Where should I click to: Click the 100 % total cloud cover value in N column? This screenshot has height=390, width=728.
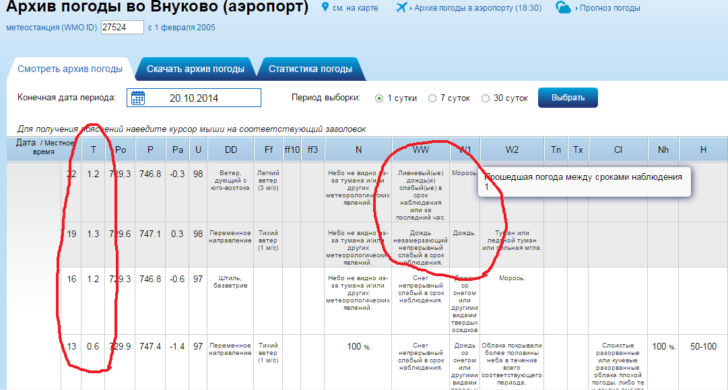coord(358,347)
